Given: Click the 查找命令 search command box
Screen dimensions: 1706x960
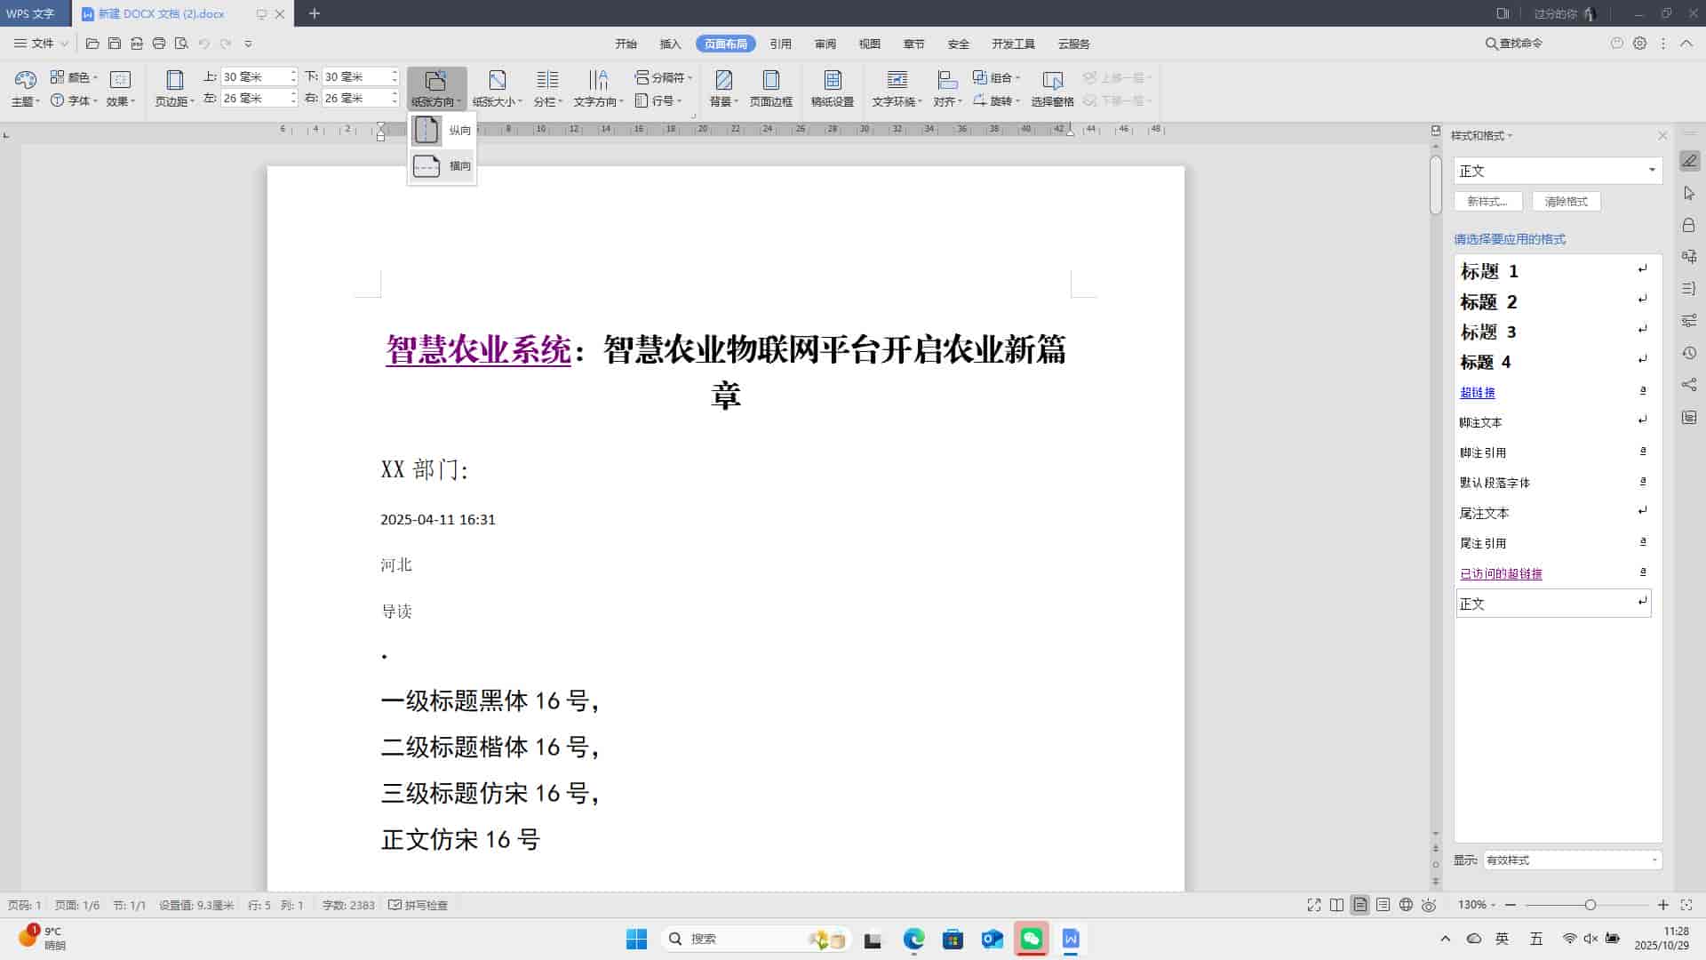Looking at the screenshot, I should click(x=1514, y=43).
